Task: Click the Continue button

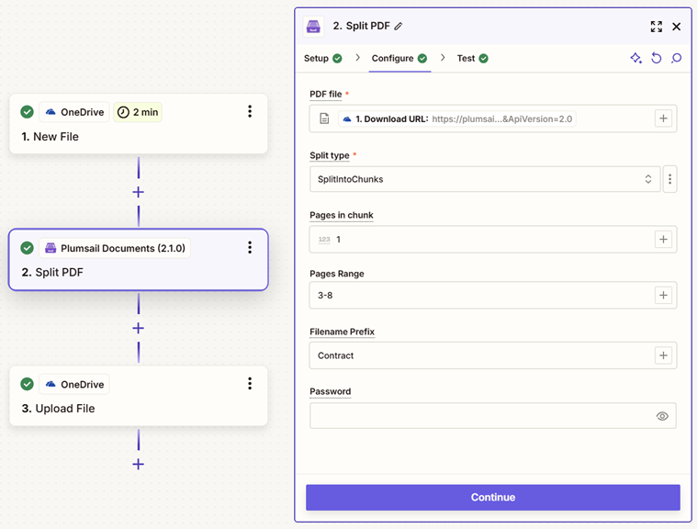Action: (493, 498)
